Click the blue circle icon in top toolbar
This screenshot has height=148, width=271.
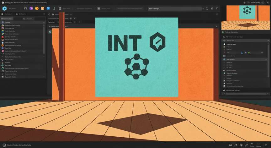click(x=48, y=8)
